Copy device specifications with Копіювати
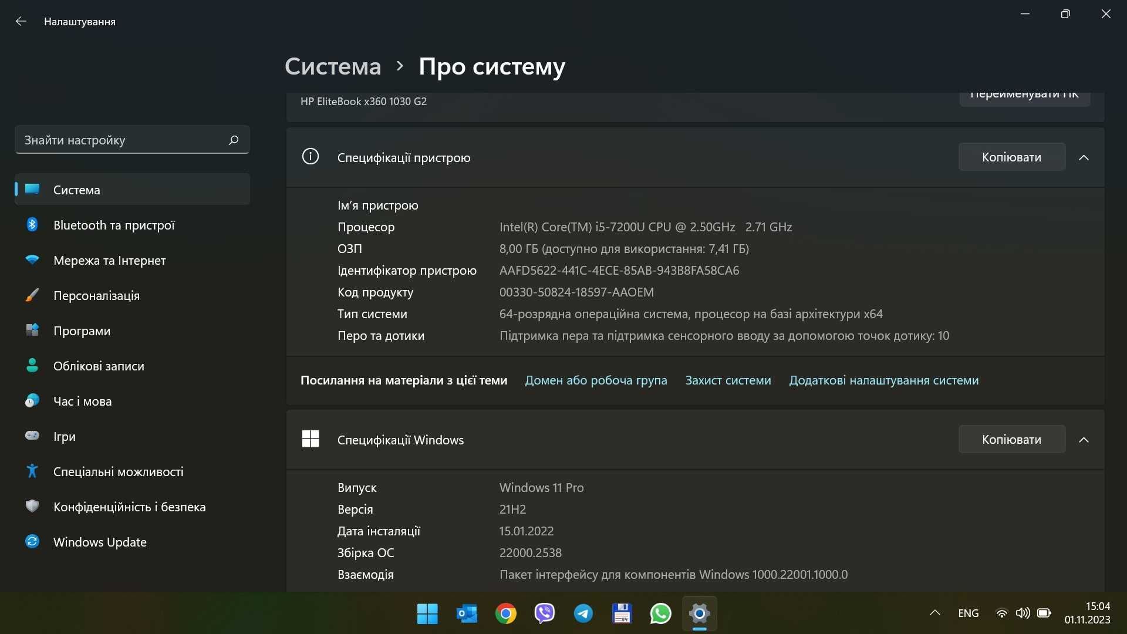This screenshot has height=634, width=1127. [x=1011, y=157]
